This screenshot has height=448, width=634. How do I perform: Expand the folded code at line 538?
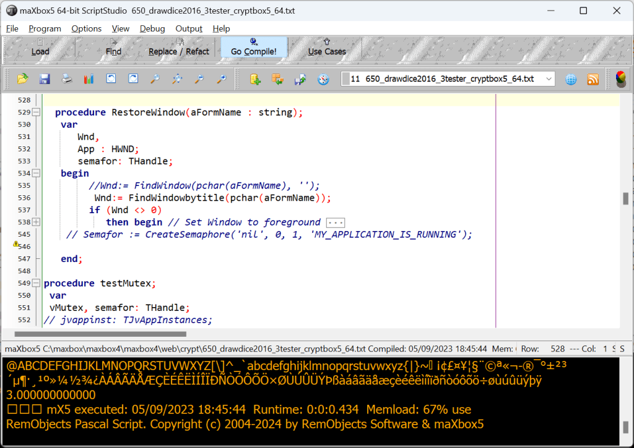pyautogui.click(x=36, y=222)
